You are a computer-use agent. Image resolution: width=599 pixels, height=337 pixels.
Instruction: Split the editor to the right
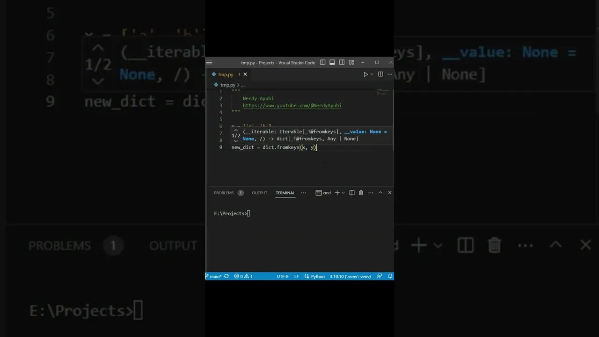click(x=380, y=74)
